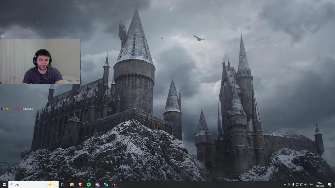Open the network tray icon
Viewport: 335px width, 188px height.
[x=301, y=185]
